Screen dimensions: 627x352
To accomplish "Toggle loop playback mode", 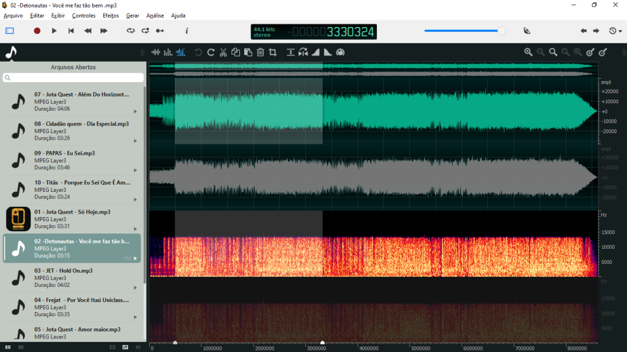I will (x=130, y=31).
